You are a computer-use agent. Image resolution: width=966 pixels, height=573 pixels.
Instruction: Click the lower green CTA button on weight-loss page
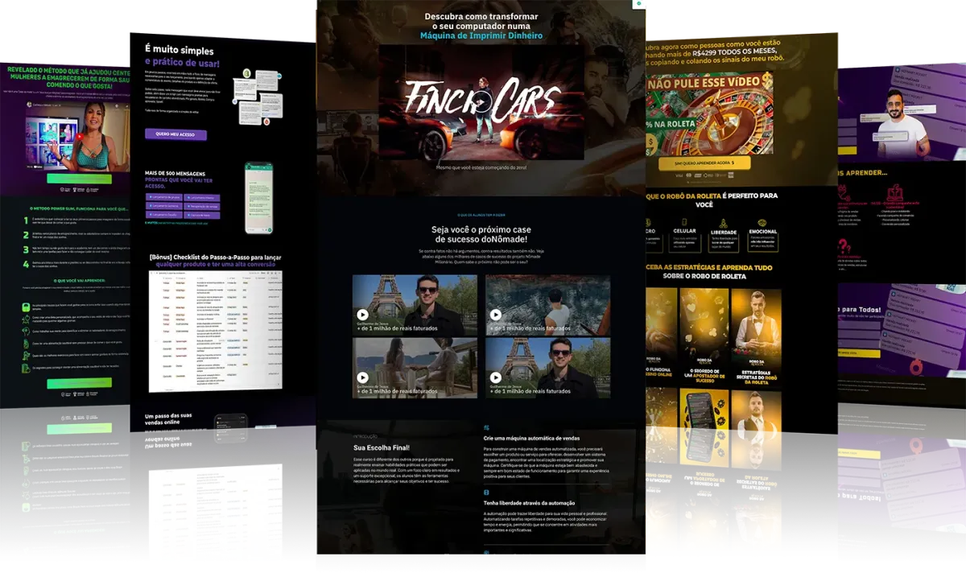tap(79, 383)
